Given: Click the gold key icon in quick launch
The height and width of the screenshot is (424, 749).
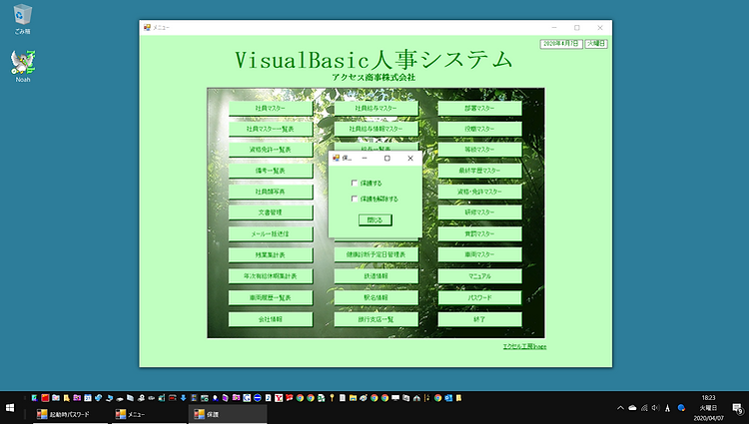Looking at the screenshot, I should [x=332, y=398].
